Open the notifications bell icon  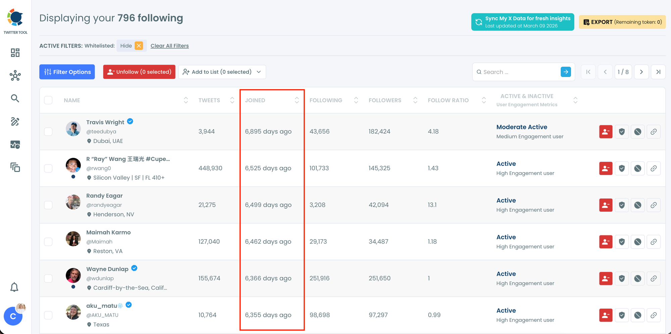(x=14, y=287)
